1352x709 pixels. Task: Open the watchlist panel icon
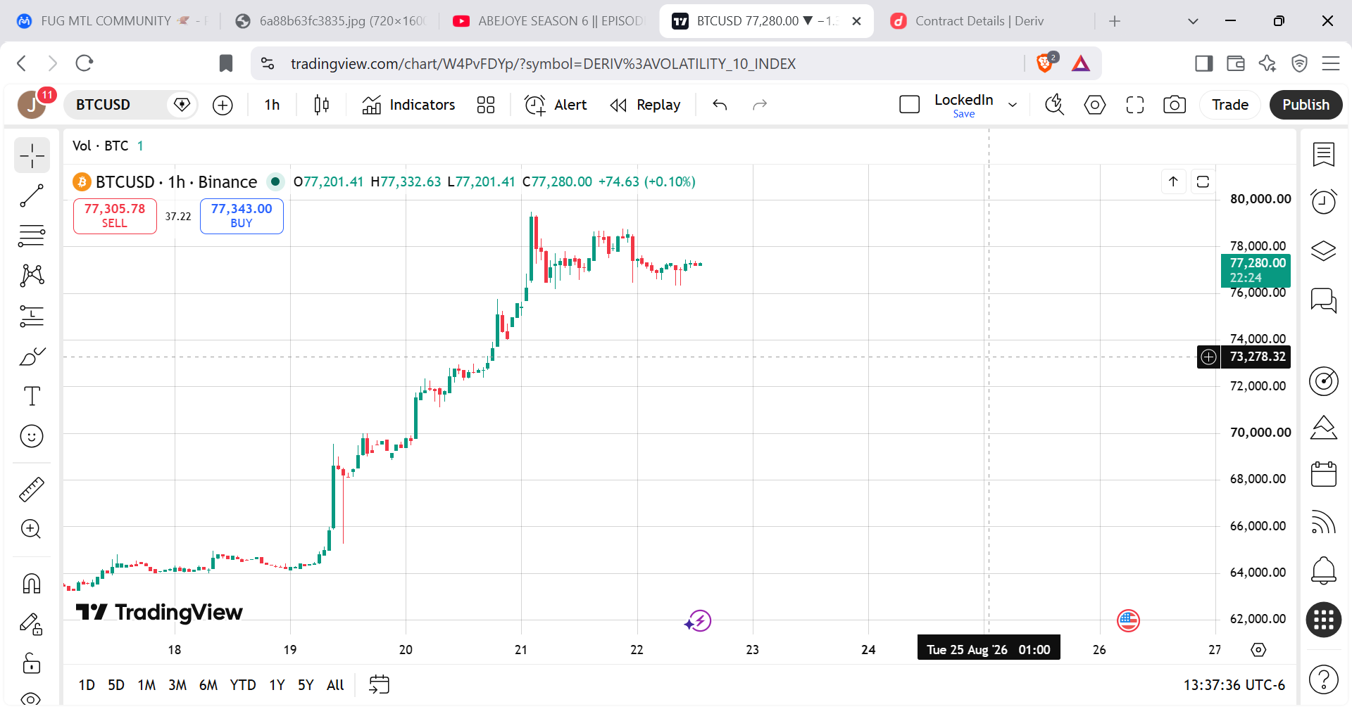pyautogui.click(x=1324, y=154)
